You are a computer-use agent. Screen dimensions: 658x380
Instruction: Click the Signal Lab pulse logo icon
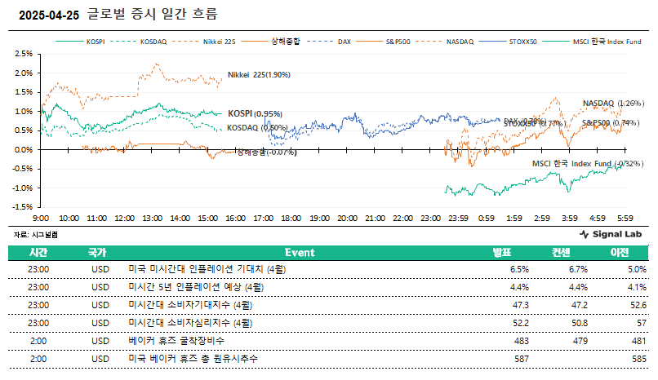(585, 235)
